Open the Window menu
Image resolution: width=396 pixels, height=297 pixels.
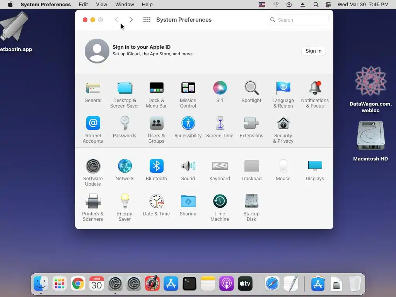(x=125, y=4)
